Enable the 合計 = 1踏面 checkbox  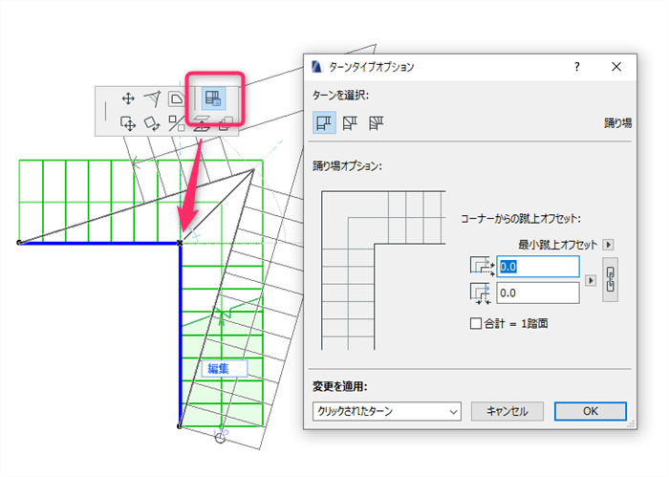pos(476,323)
